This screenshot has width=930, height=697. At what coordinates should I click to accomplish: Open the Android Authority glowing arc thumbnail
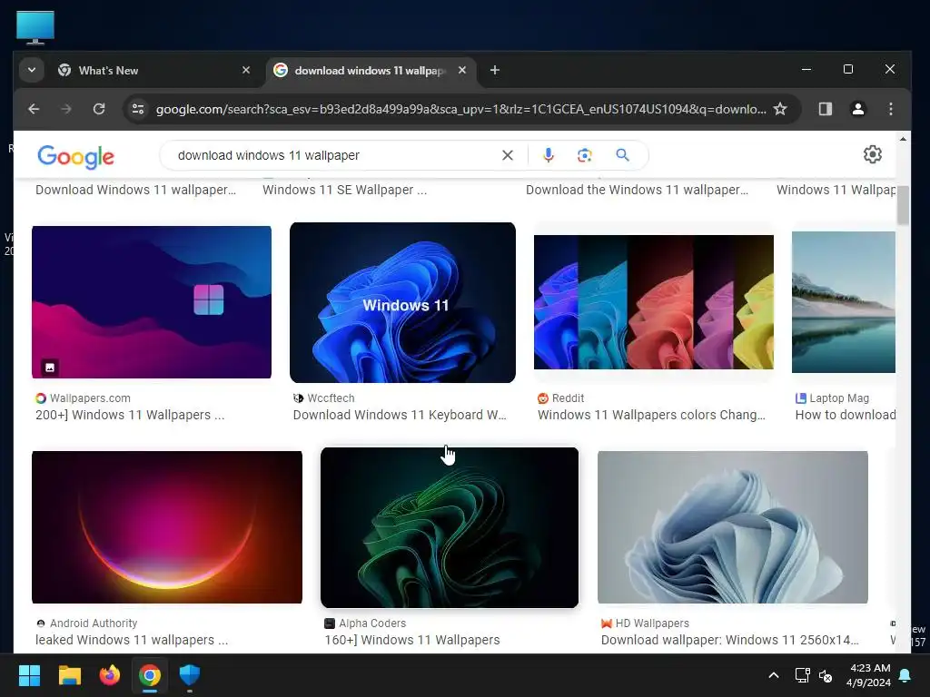[x=167, y=527]
